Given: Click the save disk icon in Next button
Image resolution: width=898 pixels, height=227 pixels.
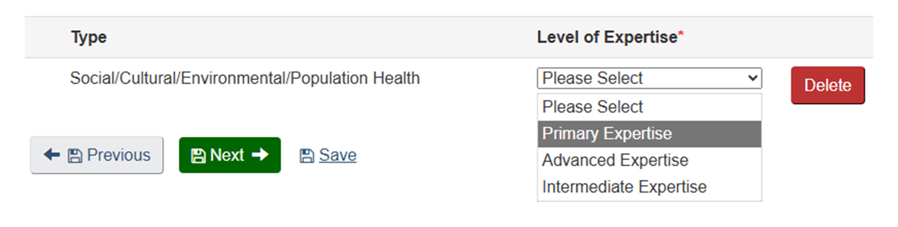Looking at the screenshot, I should (x=198, y=155).
